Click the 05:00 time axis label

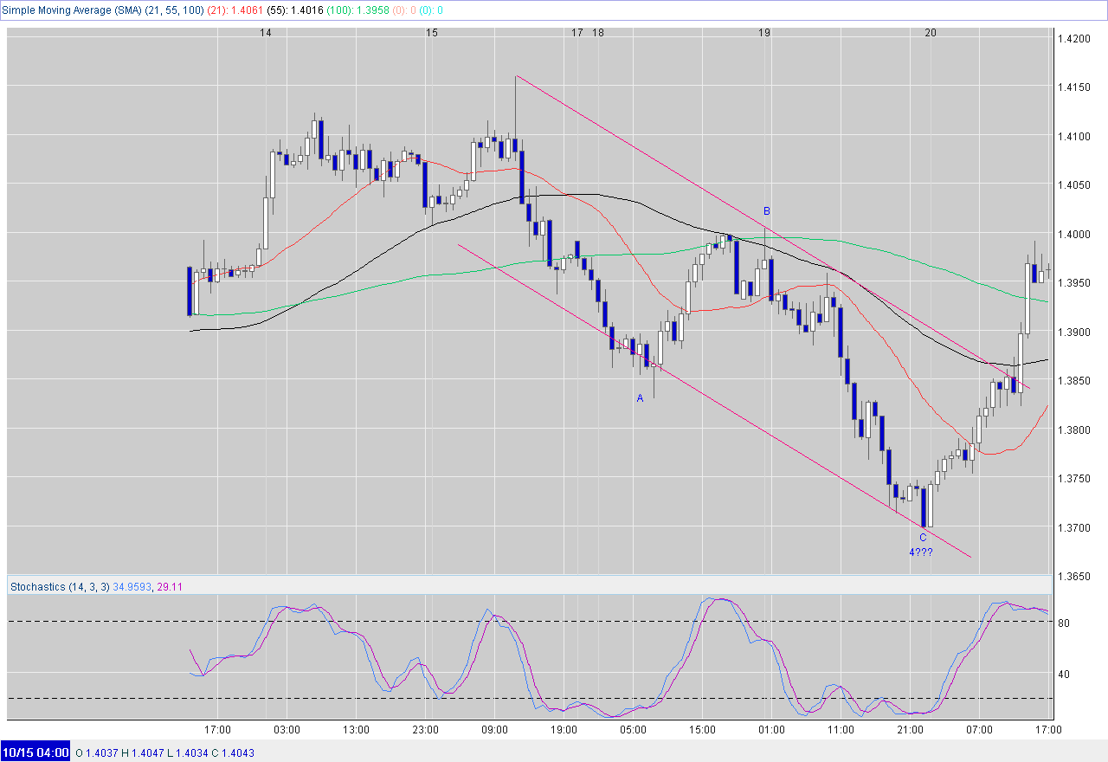[633, 730]
